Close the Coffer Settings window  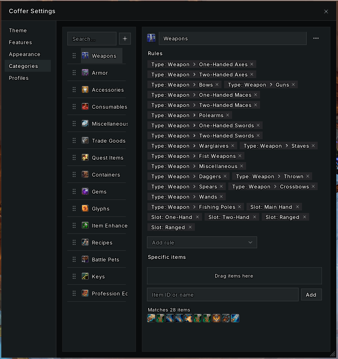[326, 11]
